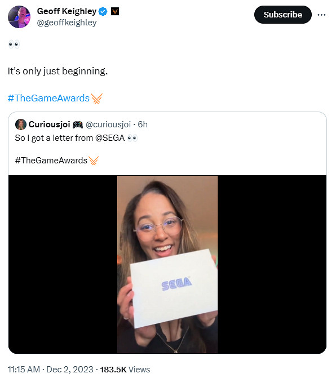336x378 pixels.
Task: Click the orange emblem in quoted tweet
Action: tap(94, 161)
